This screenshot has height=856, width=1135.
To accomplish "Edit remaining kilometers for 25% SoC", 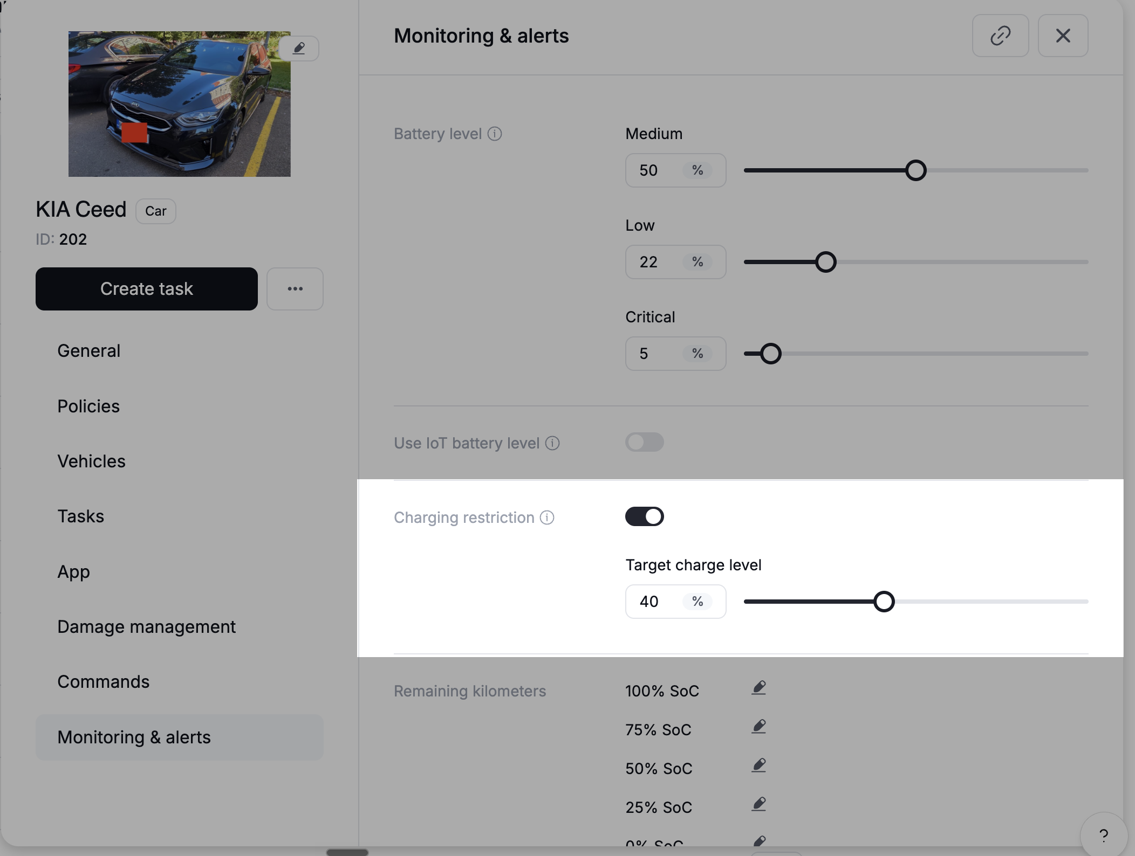I will [759, 804].
